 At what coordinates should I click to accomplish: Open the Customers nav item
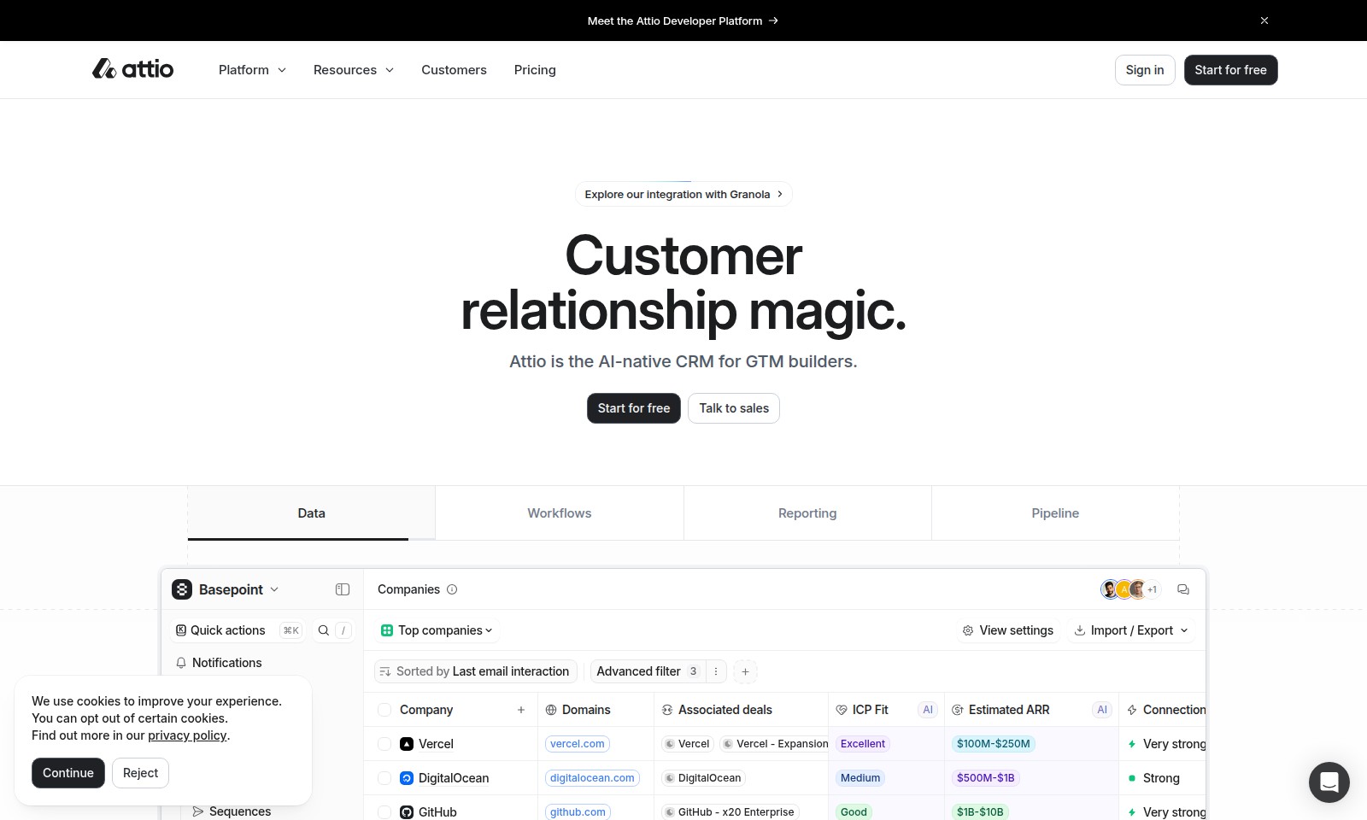pyautogui.click(x=454, y=70)
